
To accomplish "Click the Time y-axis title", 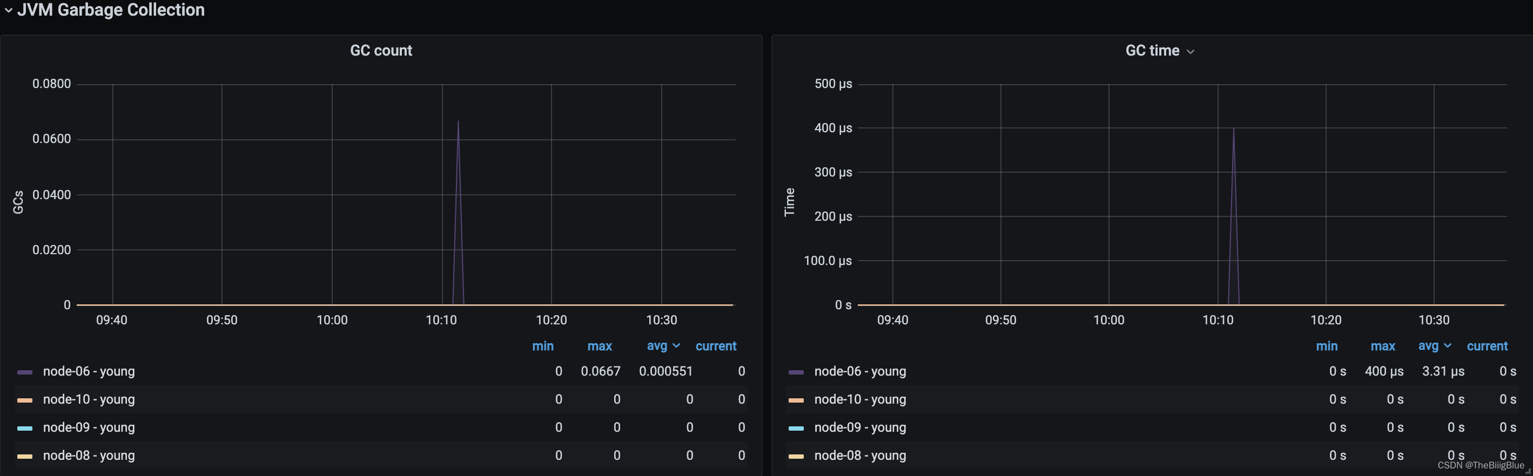I will (x=790, y=202).
